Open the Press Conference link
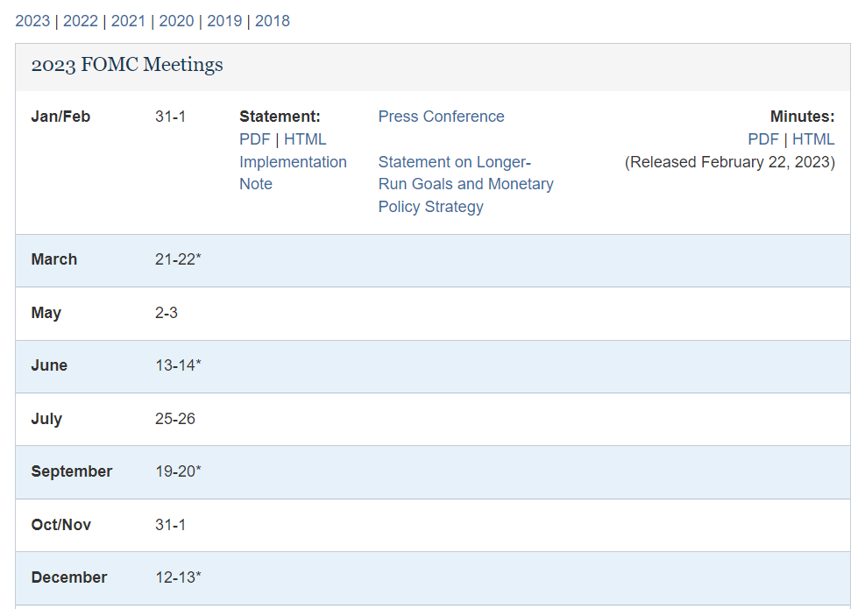The image size is (858, 609). tap(441, 117)
